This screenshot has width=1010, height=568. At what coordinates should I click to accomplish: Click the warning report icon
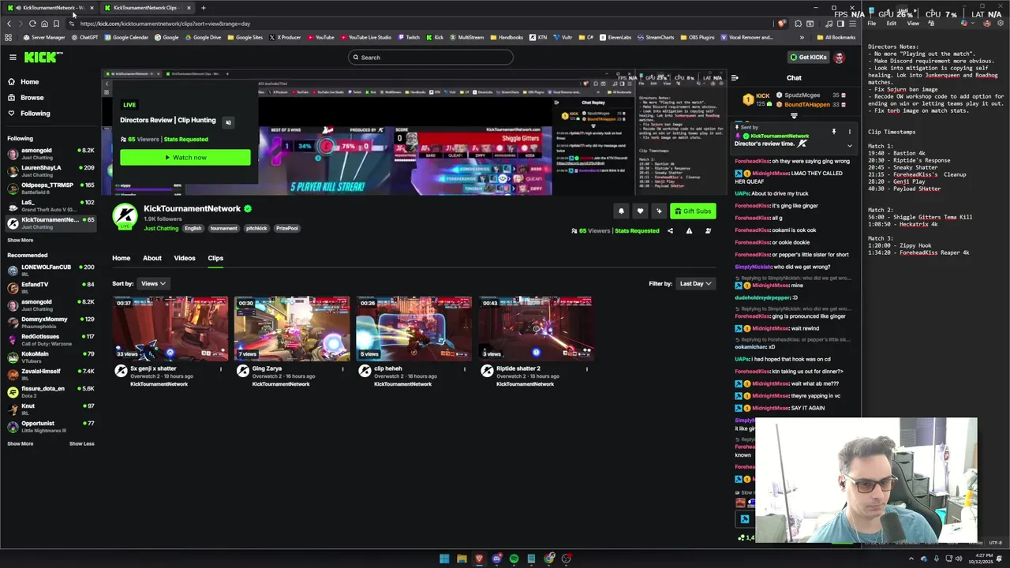[689, 231]
